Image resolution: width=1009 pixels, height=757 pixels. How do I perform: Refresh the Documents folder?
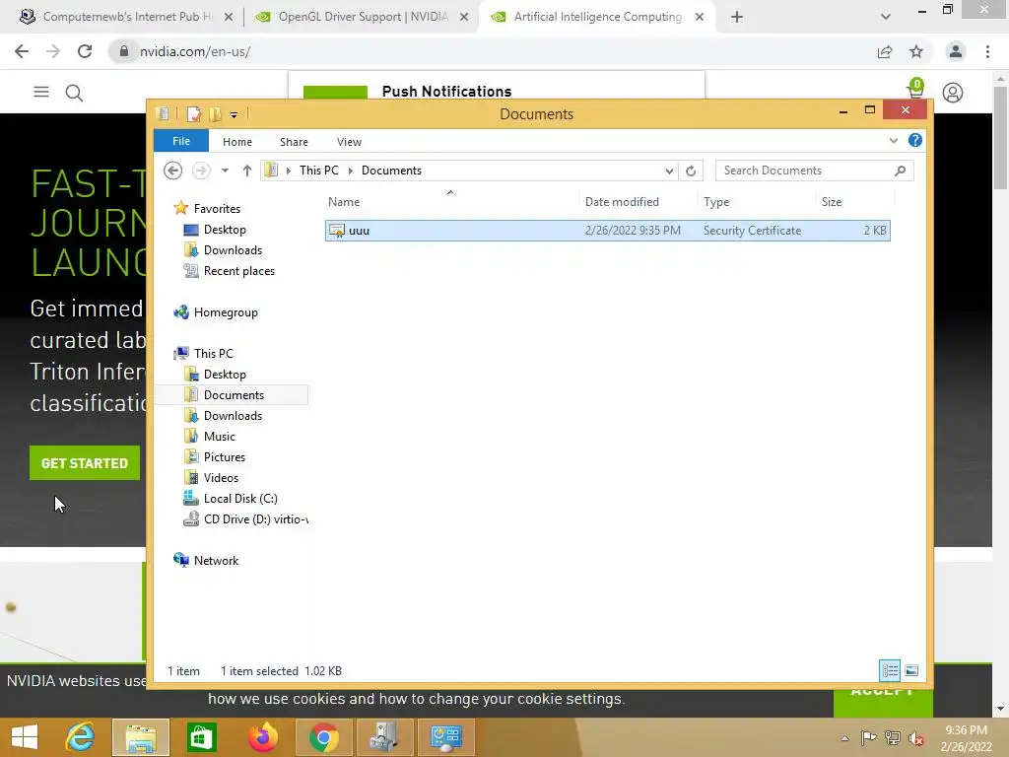(x=691, y=171)
